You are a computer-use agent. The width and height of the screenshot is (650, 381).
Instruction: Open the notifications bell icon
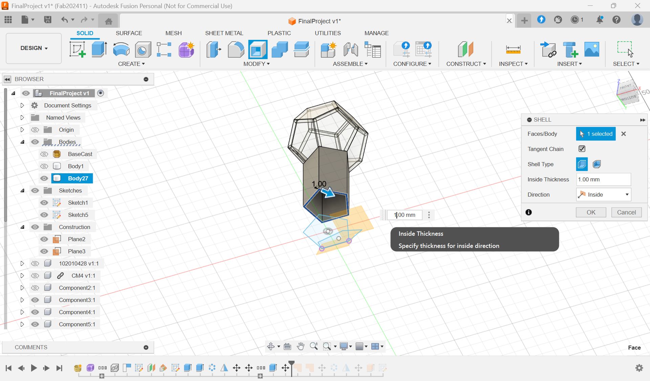pos(600,20)
